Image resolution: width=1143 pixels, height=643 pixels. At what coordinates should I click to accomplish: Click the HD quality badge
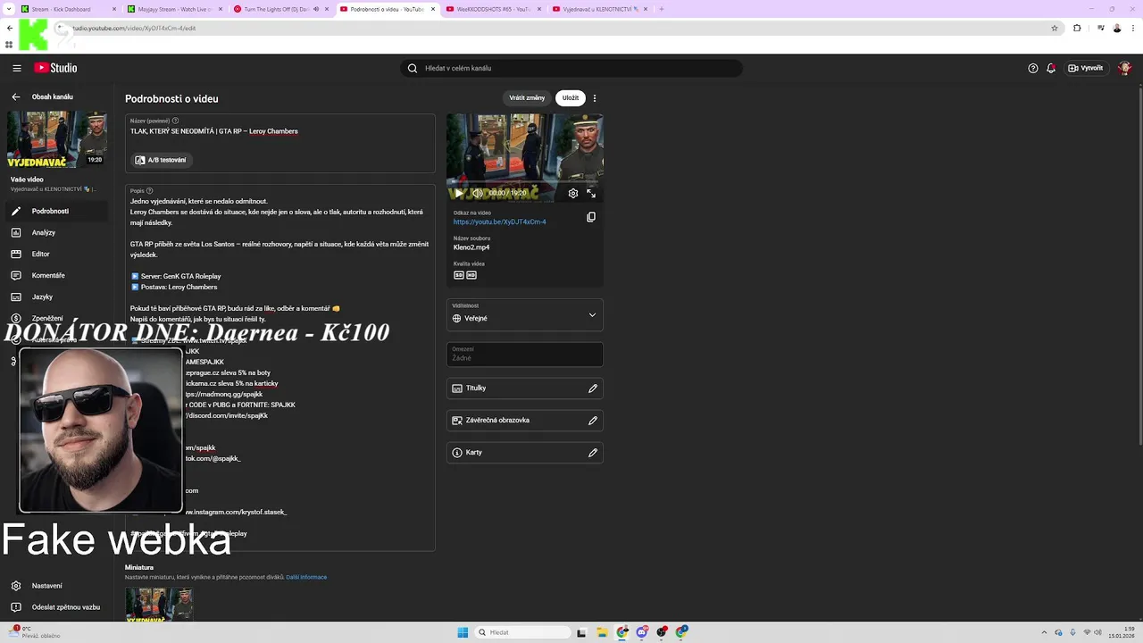coord(471,275)
